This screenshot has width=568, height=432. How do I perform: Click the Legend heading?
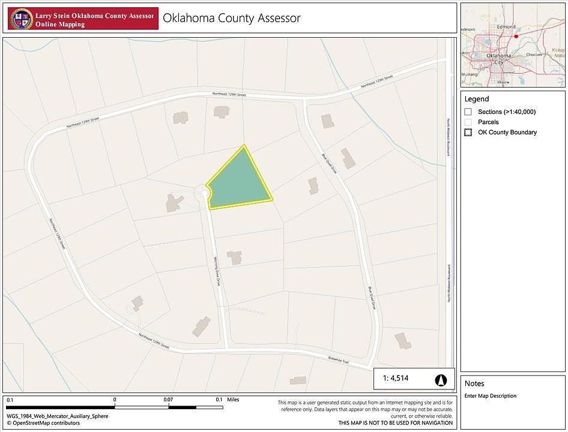point(477,99)
